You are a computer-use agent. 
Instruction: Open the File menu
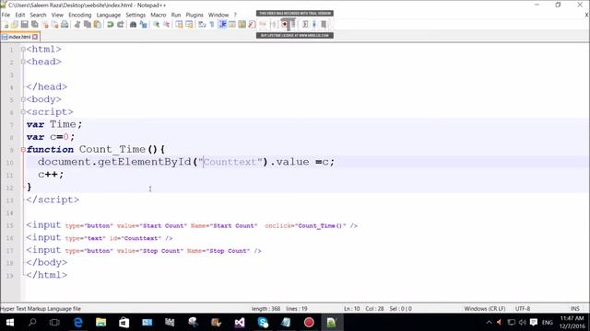tap(6, 15)
